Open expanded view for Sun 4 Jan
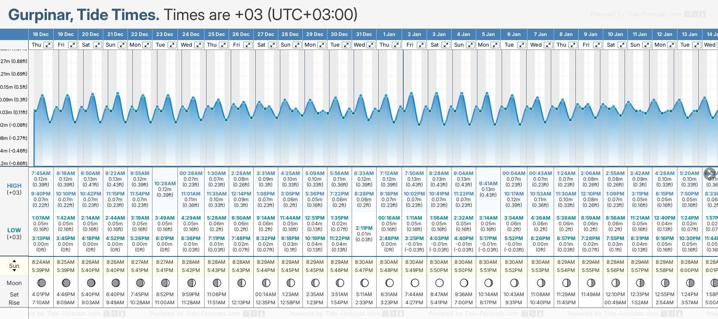This screenshot has width=718, height=319. (x=470, y=45)
